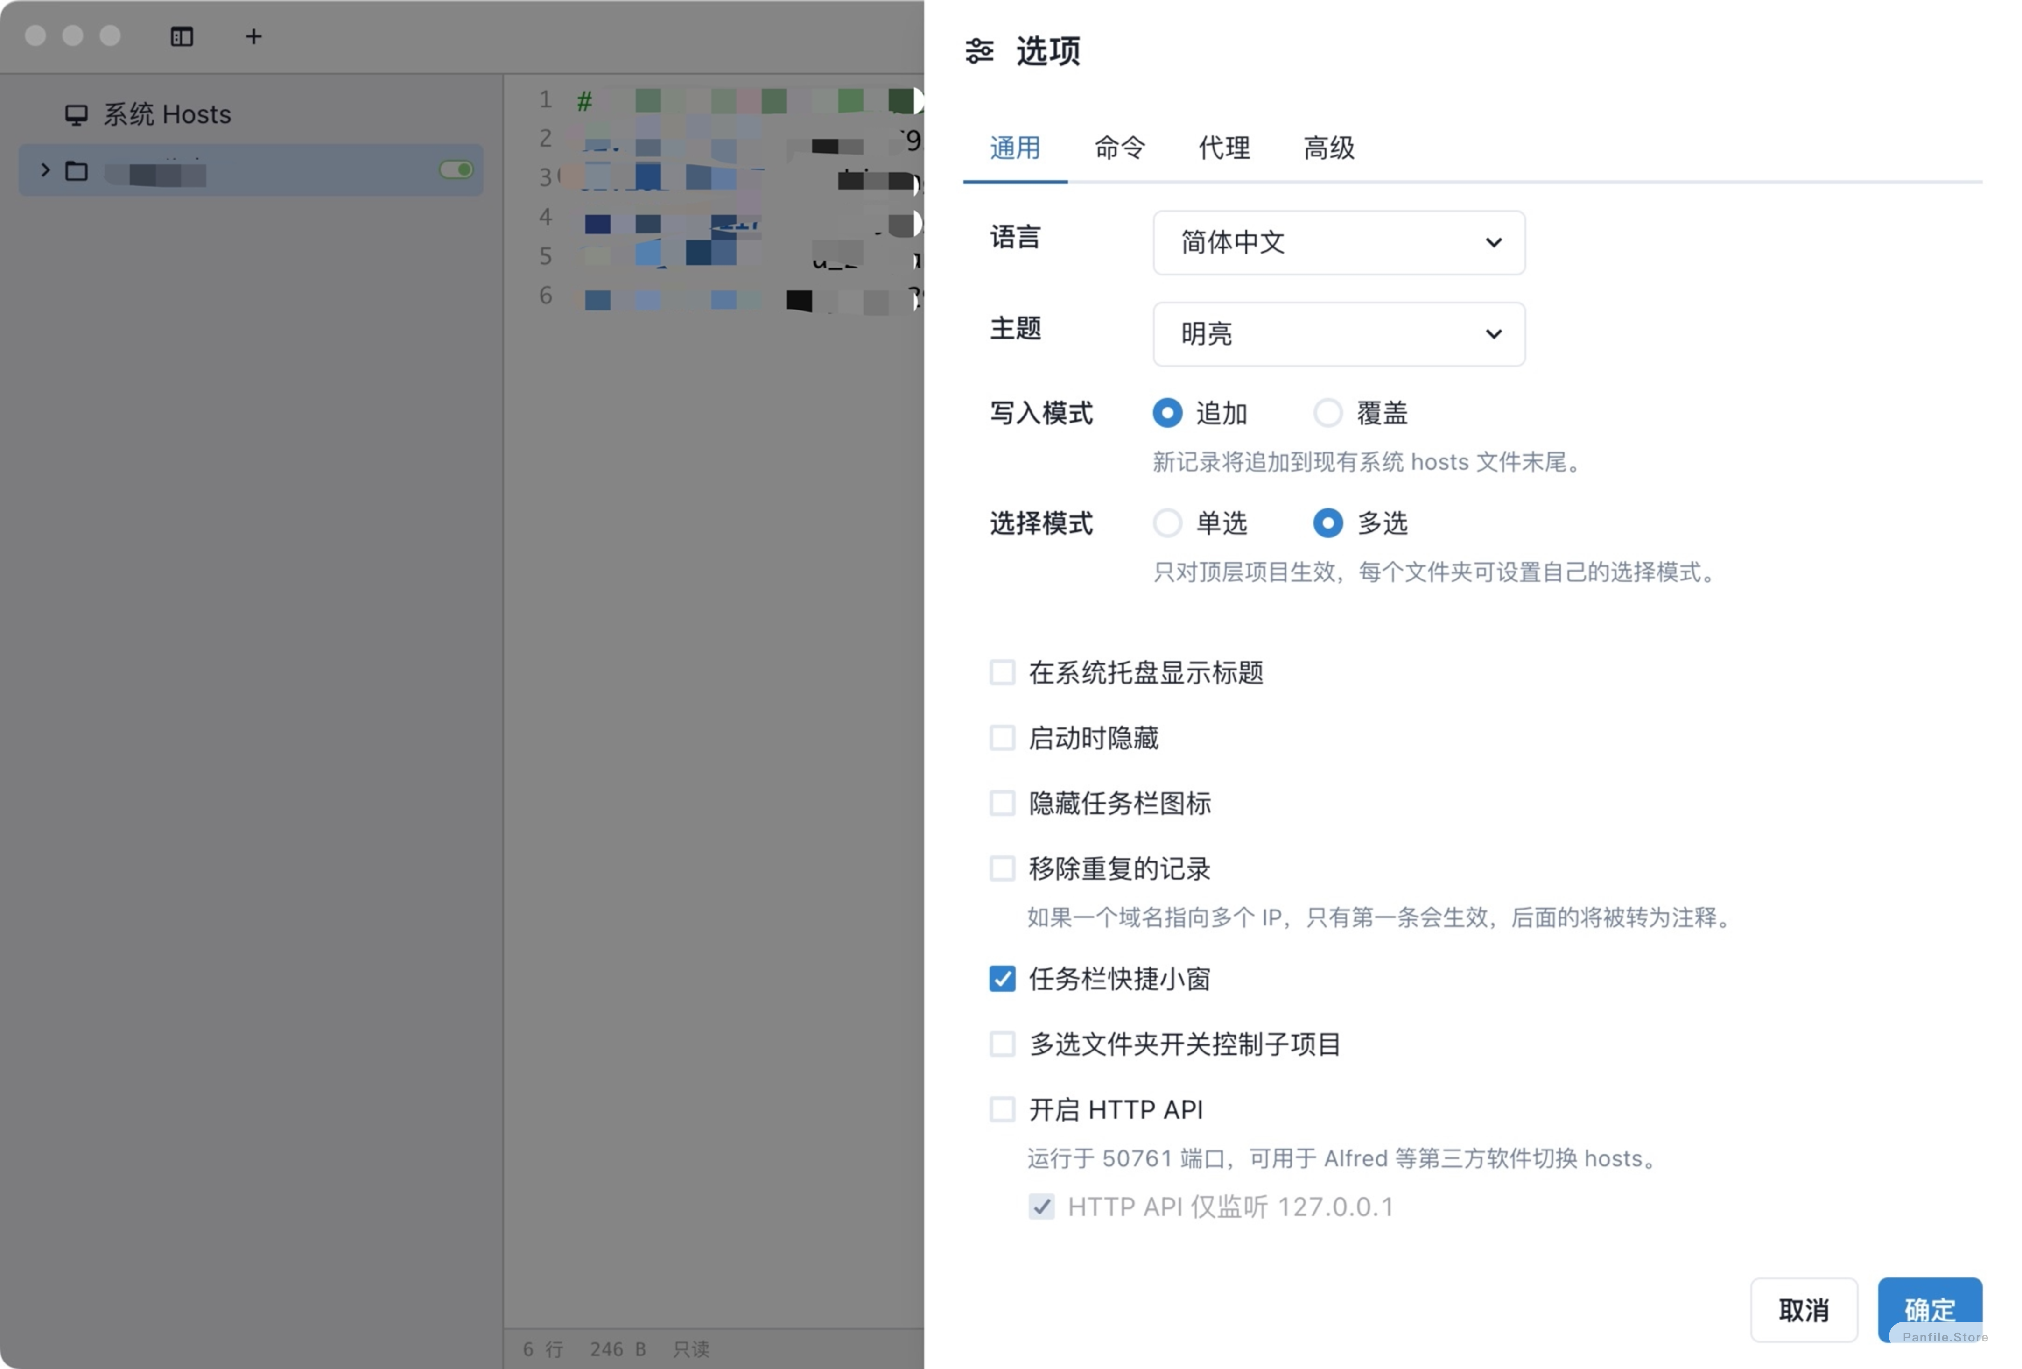2022x1369 pixels.
Task: Click the 取消 button
Action: tap(1804, 1310)
